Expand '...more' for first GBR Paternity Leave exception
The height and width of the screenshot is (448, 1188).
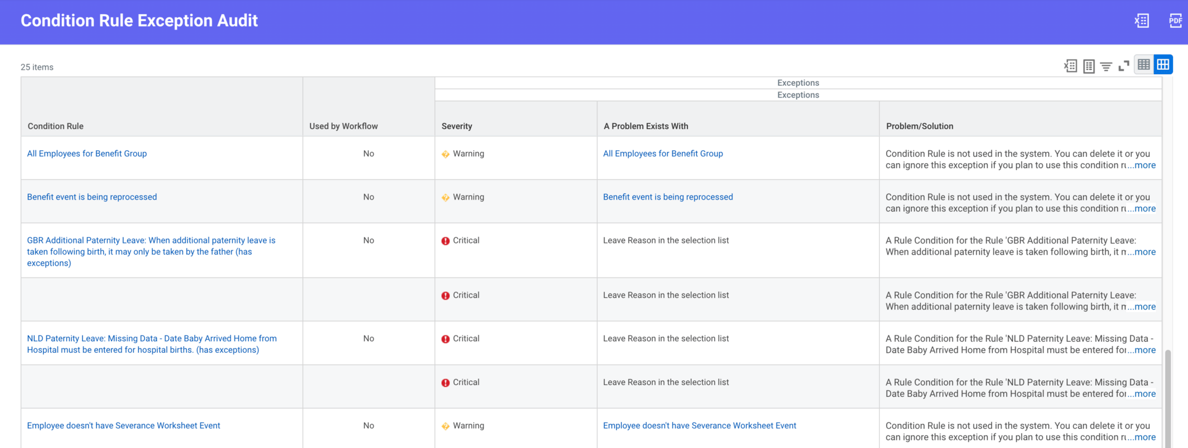(1142, 252)
